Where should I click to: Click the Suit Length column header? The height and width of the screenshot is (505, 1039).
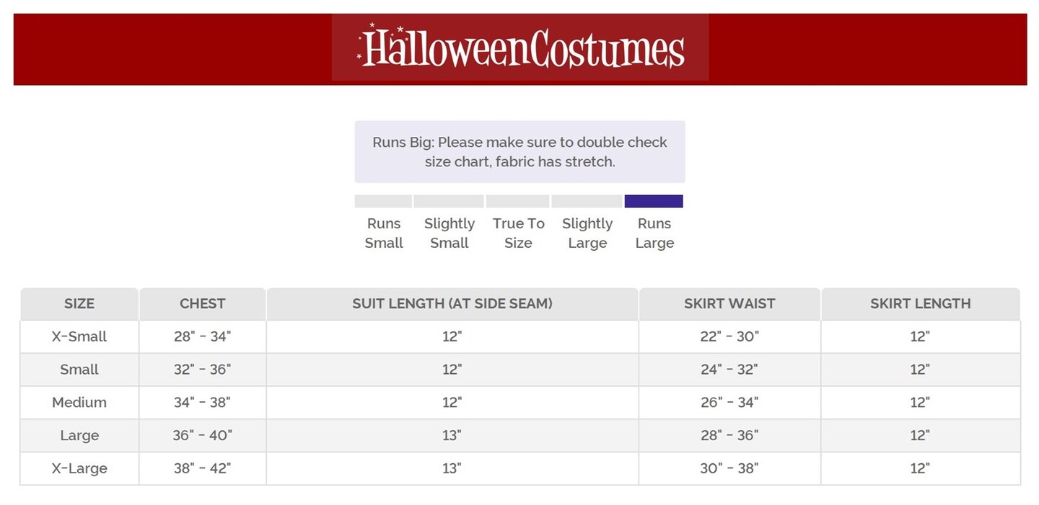452,304
